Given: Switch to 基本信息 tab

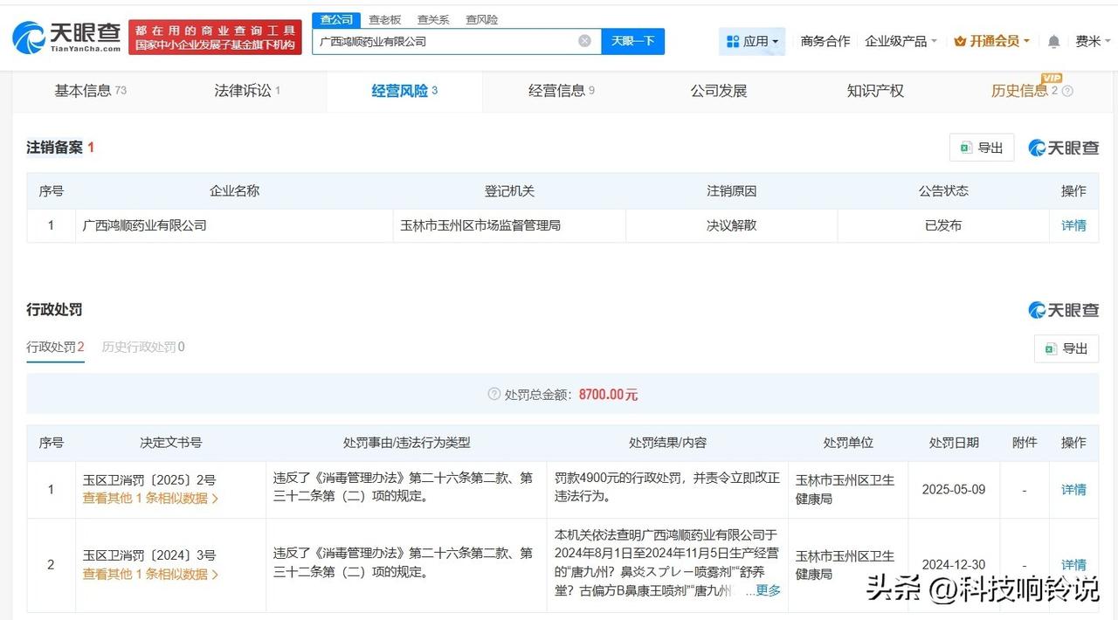Looking at the screenshot, I should pyautogui.click(x=90, y=91).
